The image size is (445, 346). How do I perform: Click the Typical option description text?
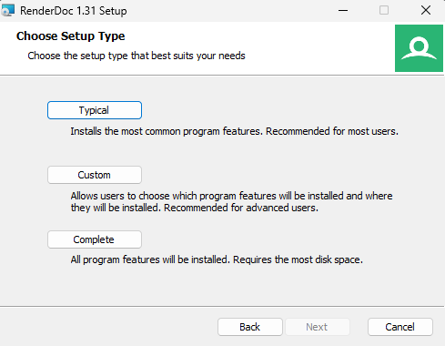coord(234,131)
